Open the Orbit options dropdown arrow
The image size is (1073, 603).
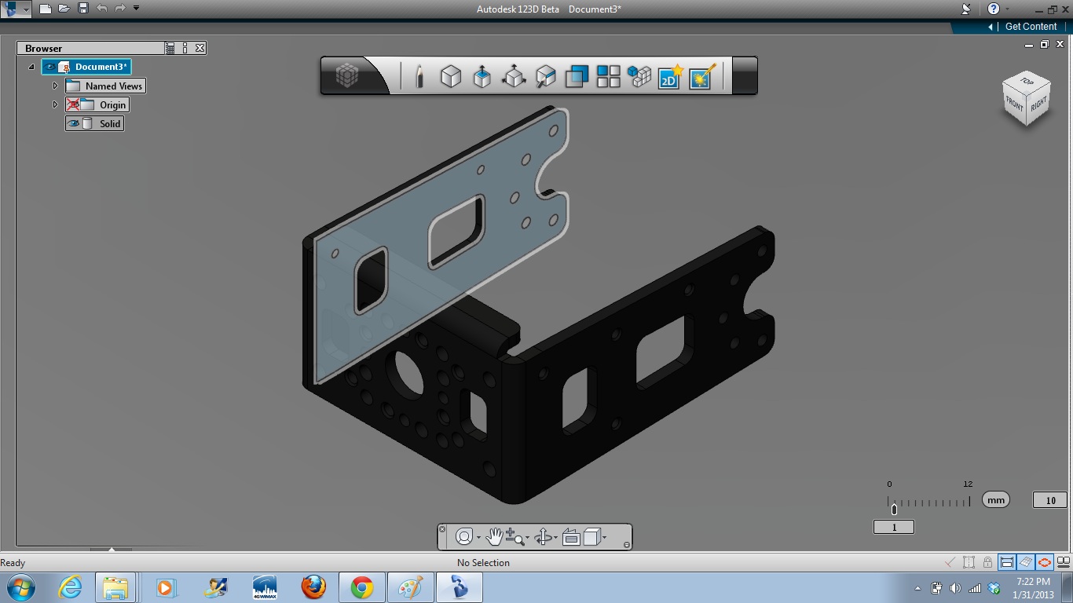(556, 538)
